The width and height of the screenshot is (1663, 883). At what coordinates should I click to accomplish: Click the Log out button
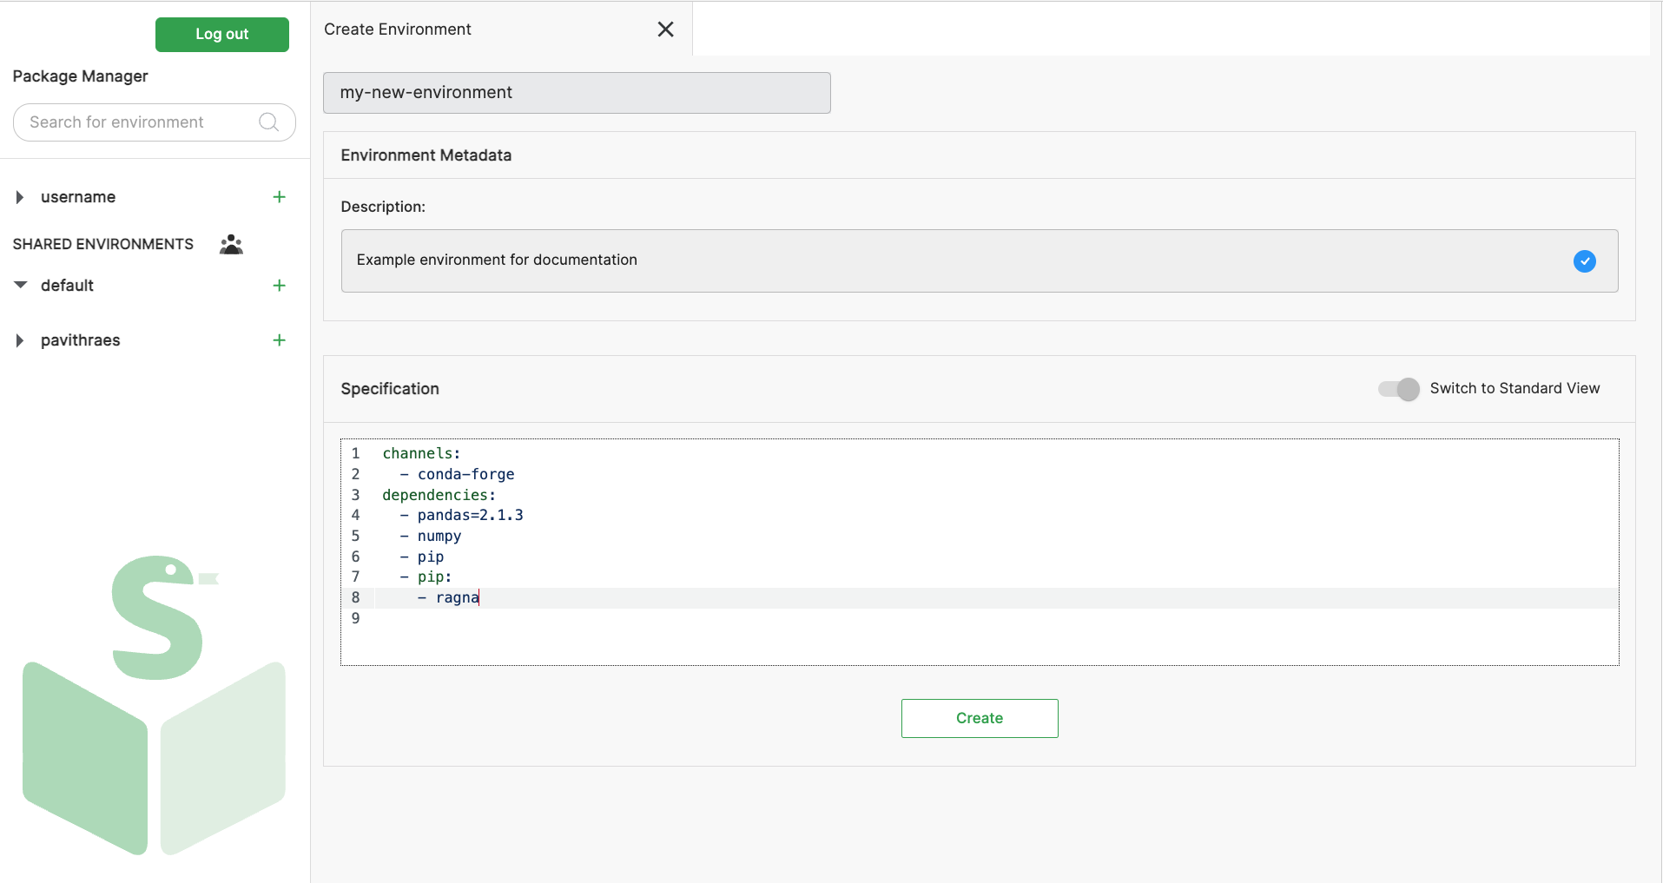(221, 35)
